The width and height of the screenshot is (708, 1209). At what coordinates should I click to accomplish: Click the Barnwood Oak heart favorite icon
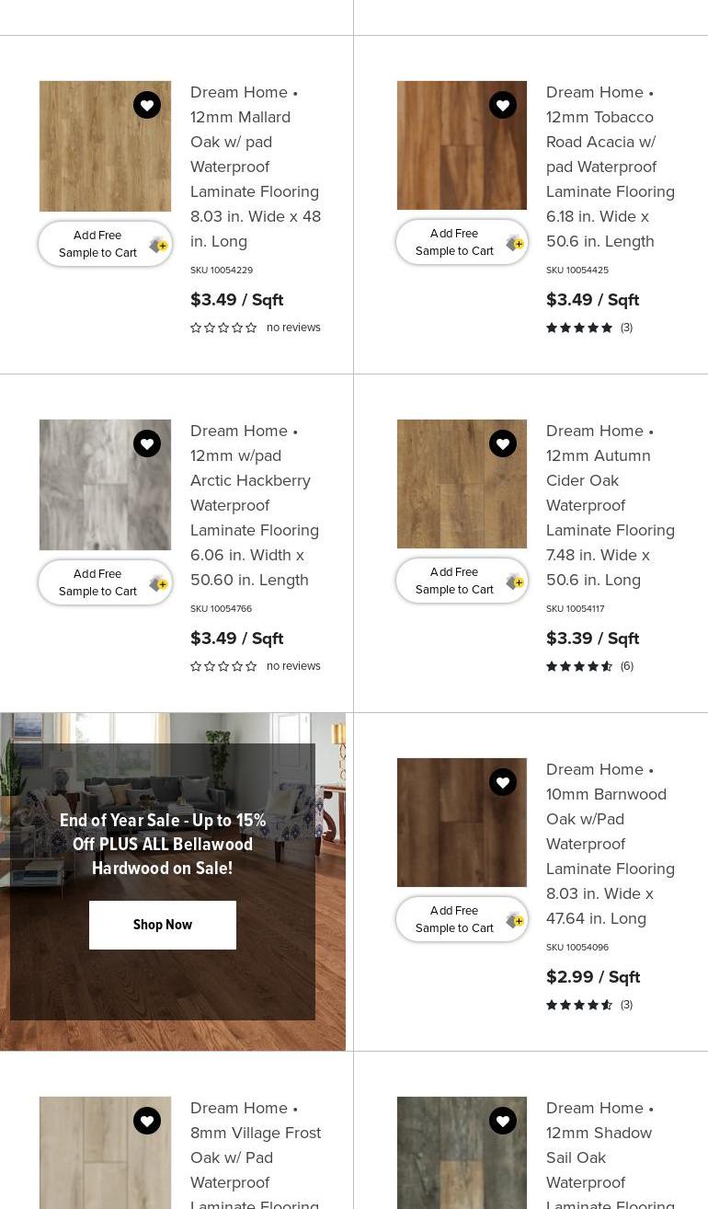coord(503,782)
